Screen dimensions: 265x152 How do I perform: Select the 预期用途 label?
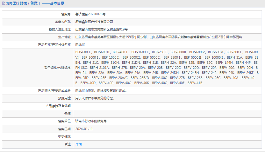pyautogui.click(x=64, y=98)
